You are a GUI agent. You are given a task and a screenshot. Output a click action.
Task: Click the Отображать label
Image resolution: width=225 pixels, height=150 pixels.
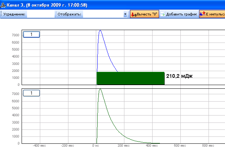pyautogui.click(x=69, y=14)
